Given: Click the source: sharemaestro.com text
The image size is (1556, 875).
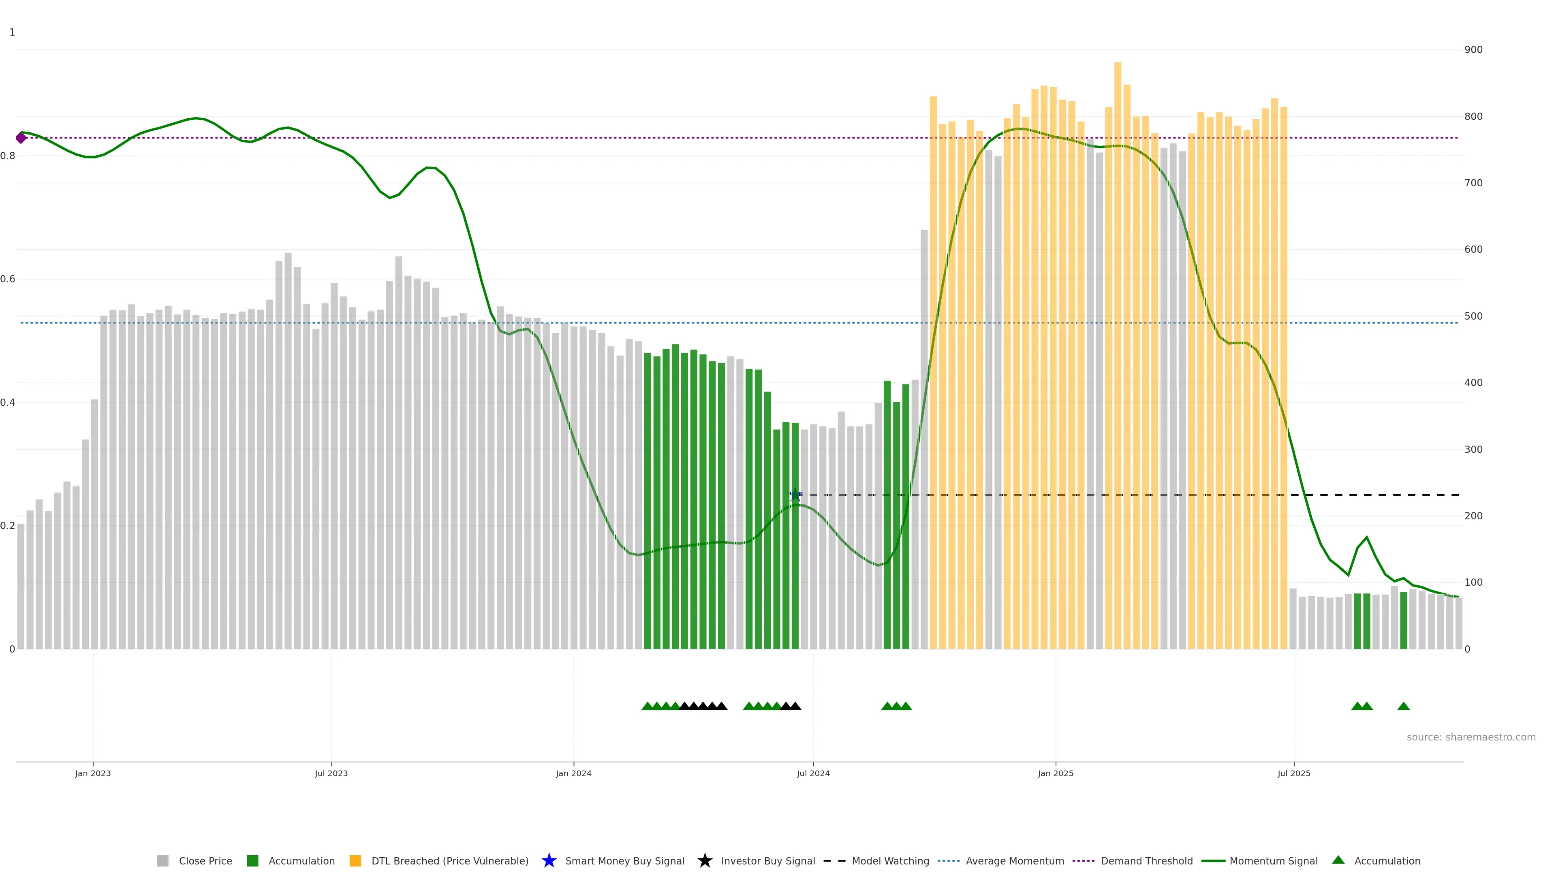Looking at the screenshot, I should [1471, 737].
